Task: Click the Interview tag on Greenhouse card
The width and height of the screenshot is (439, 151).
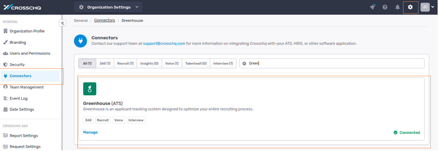Action: click(x=136, y=120)
